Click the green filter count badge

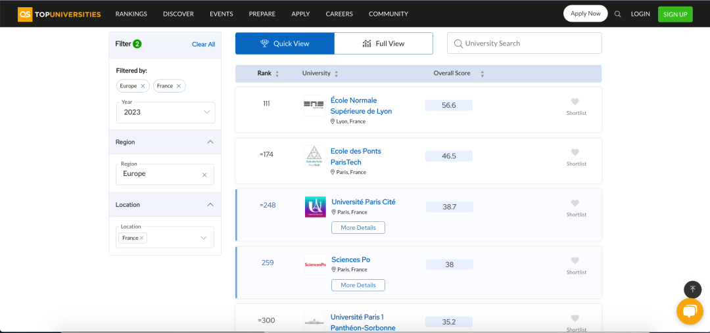(x=137, y=44)
